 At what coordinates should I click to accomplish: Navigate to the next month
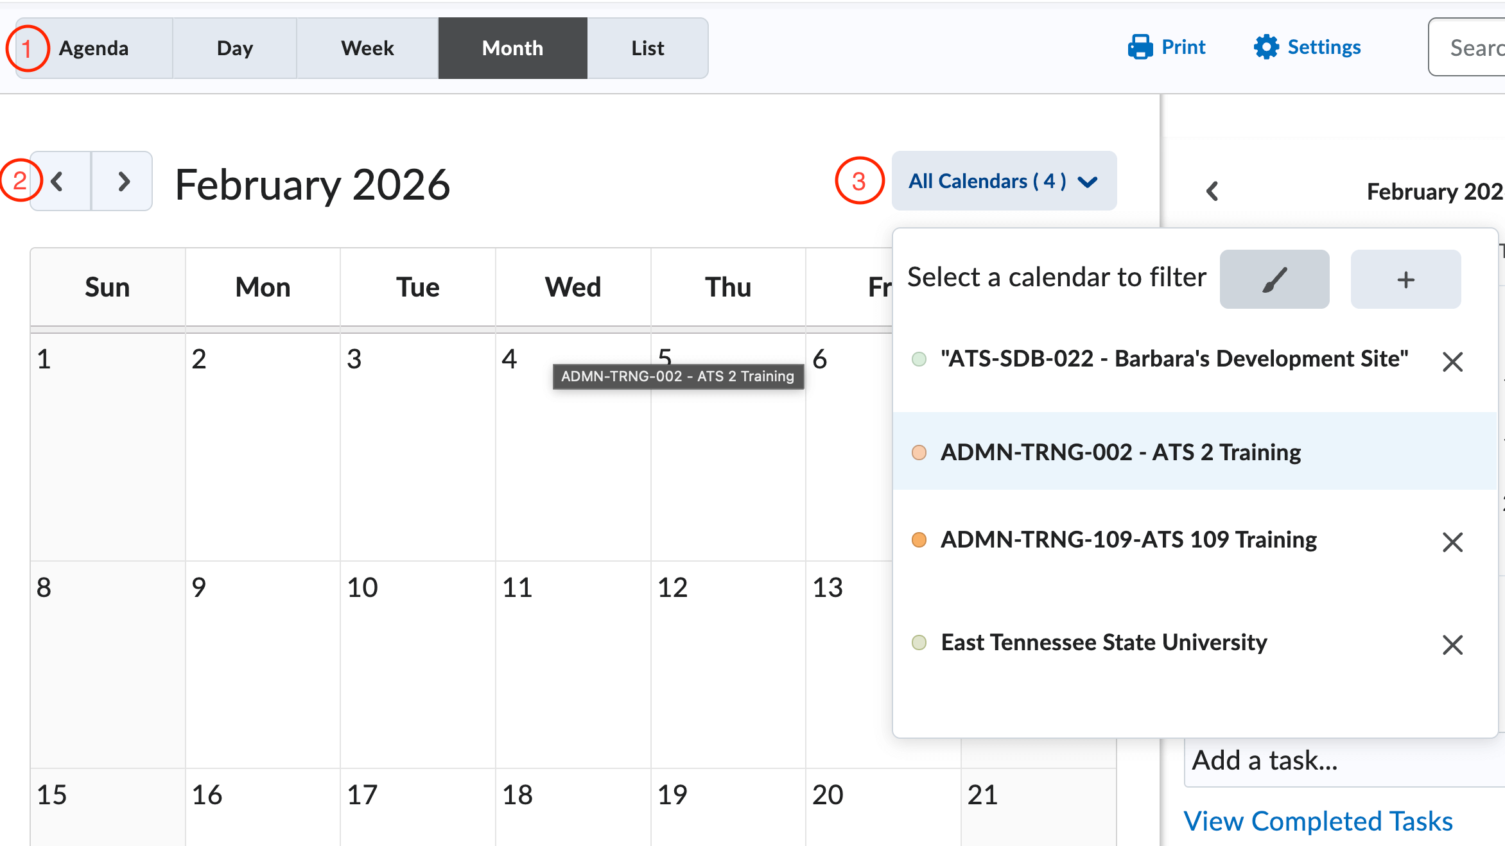(123, 182)
